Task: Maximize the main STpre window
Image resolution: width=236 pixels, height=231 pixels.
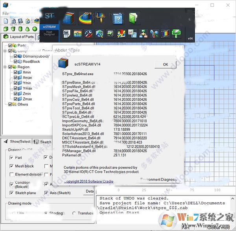Action: 212,5
